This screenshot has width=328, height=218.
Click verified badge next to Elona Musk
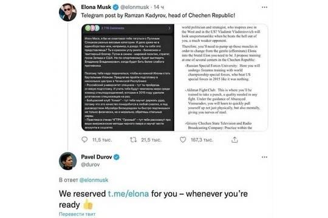tap(115, 7)
